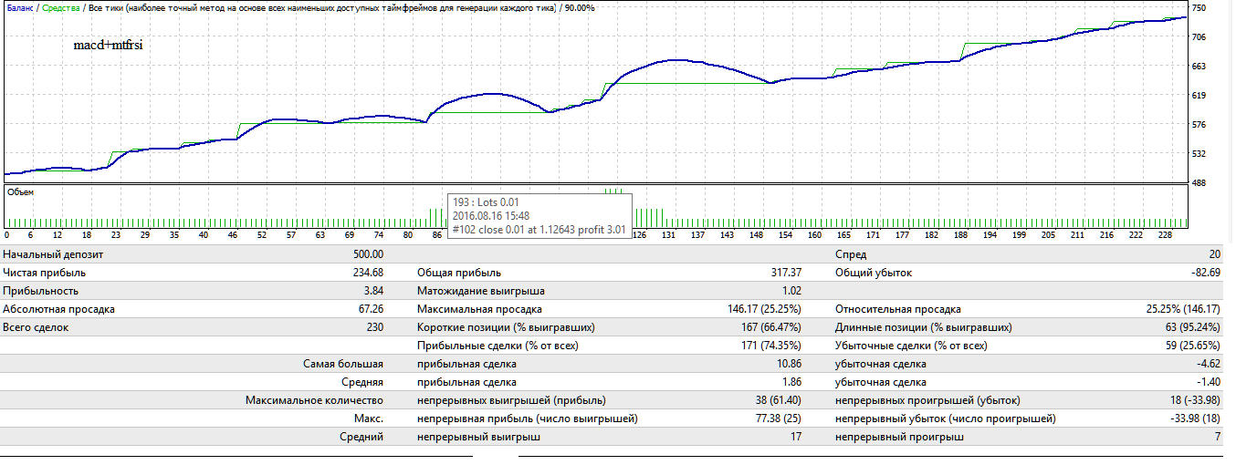Click the net profit value '234.68'
This screenshot has width=1236, height=465.
[368, 273]
